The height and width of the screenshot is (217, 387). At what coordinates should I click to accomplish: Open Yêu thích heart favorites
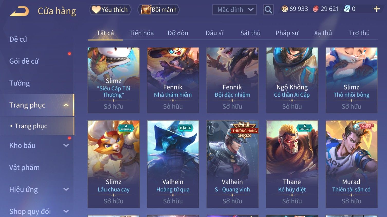tap(110, 10)
